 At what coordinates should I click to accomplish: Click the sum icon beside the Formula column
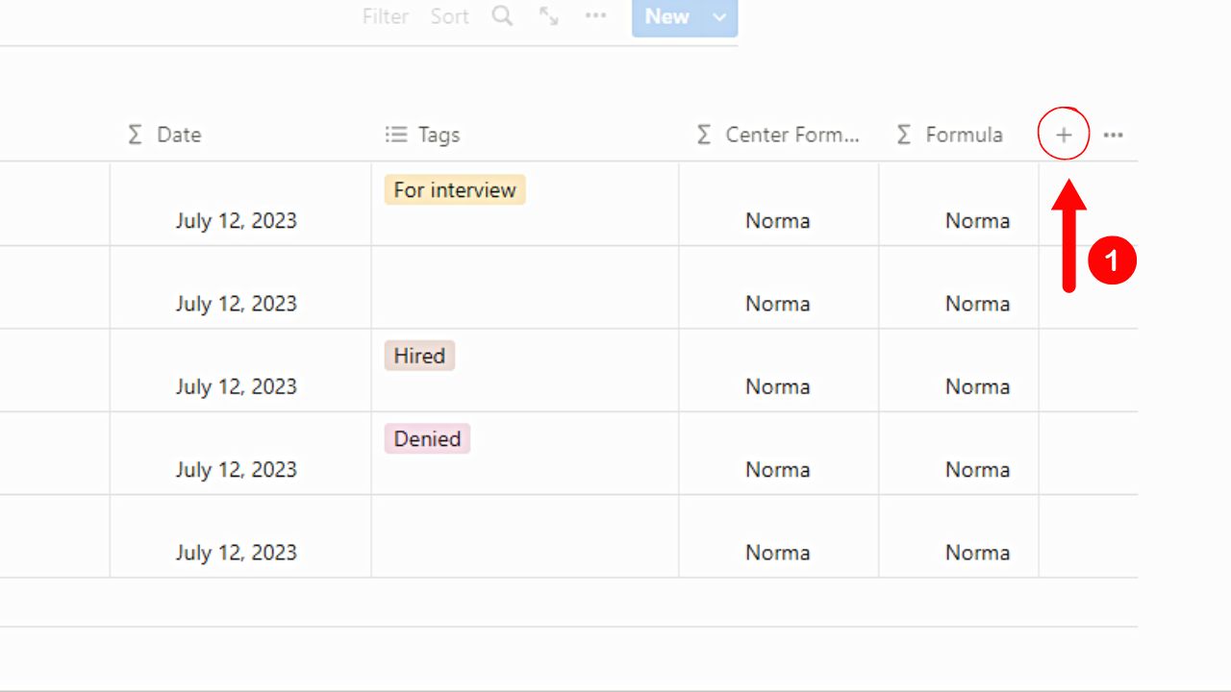click(902, 135)
